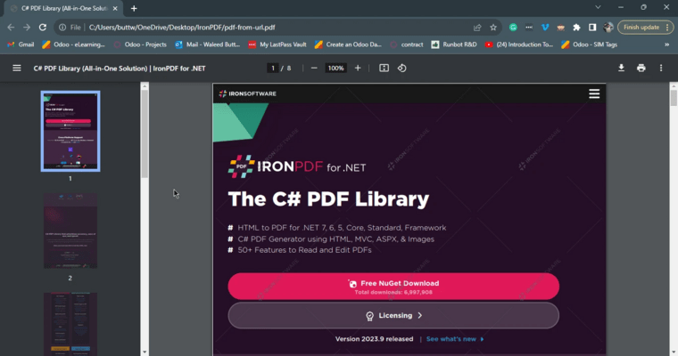Click the address bar URL
The width and height of the screenshot is (678, 356).
click(182, 28)
